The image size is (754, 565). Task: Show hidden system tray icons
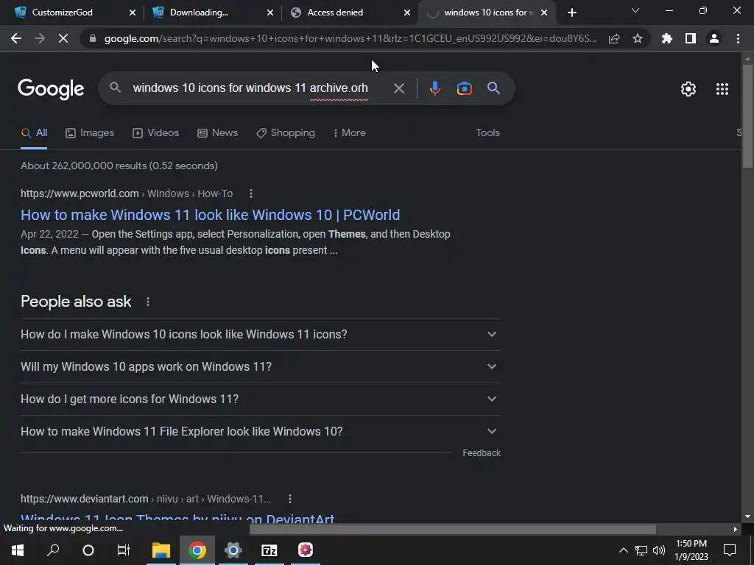click(623, 550)
